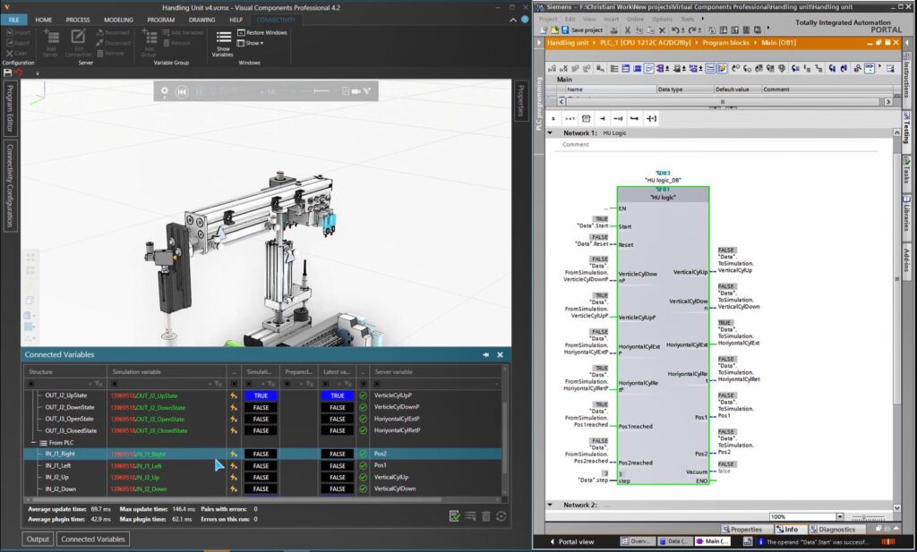
Task: Click Save project in the TIA Portal toolbar
Action: [581, 30]
